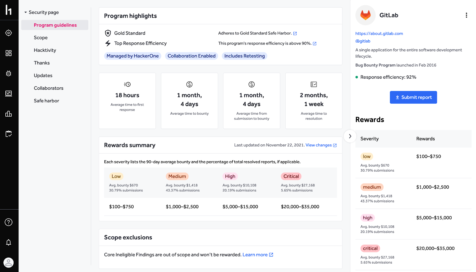The width and height of the screenshot is (476, 272).
Task: Open the user avatar at sidebar bottom
Action: click(9, 262)
